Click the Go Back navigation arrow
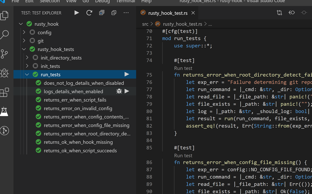The height and width of the screenshot is (194, 312). click(x=291, y=12)
